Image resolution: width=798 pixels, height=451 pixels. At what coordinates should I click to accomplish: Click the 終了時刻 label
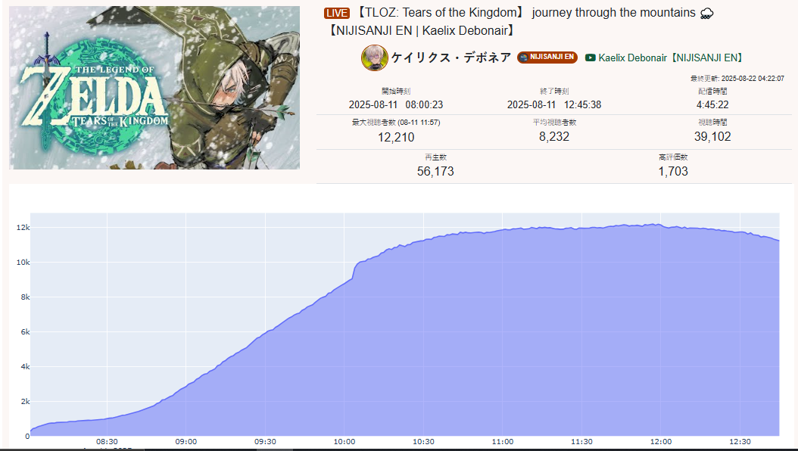(x=554, y=91)
